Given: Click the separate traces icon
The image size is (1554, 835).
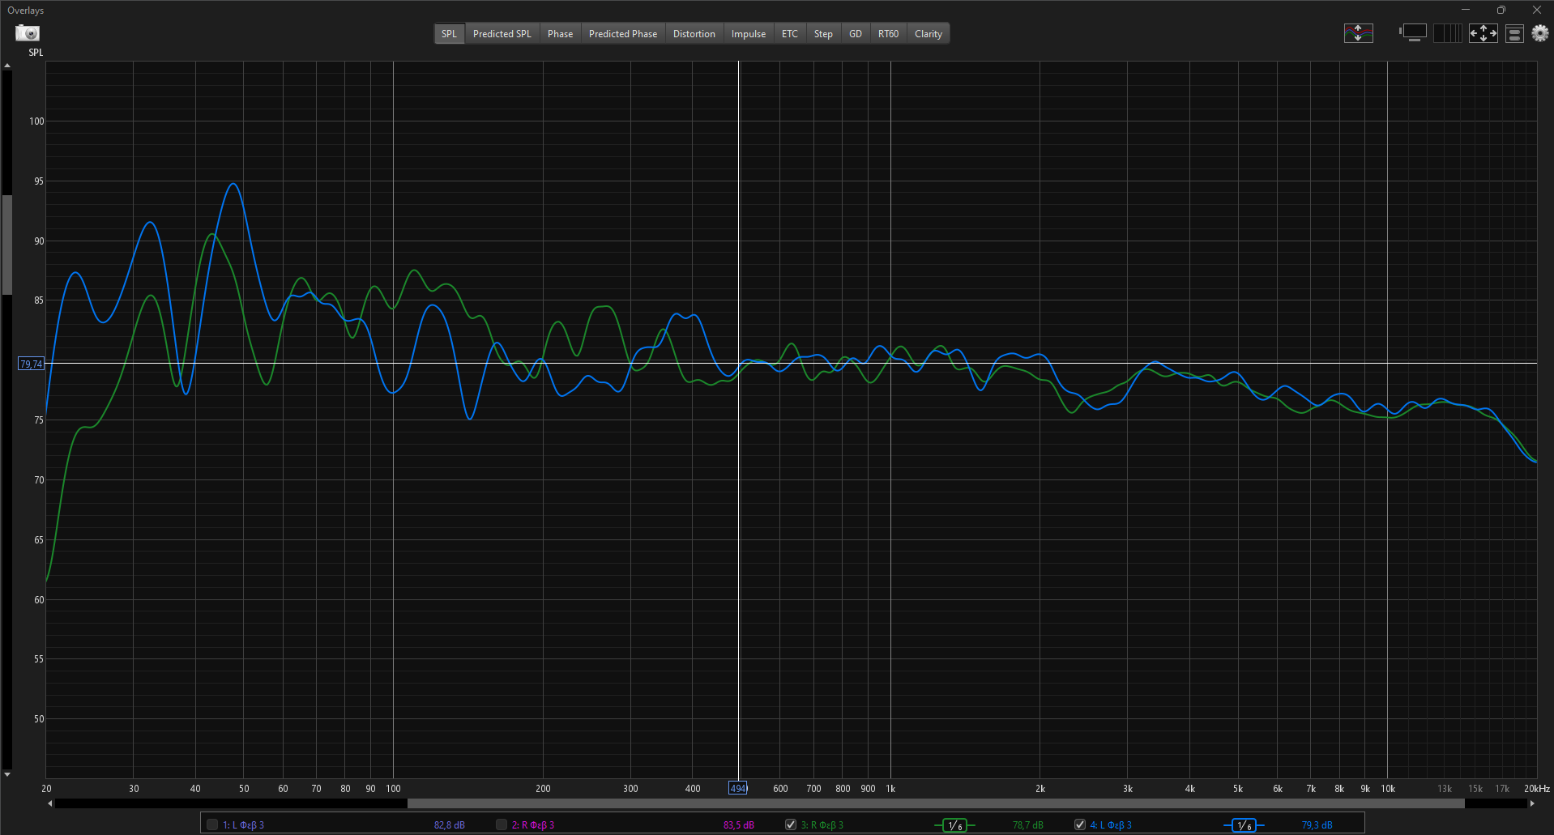Looking at the screenshot, I should [1358, 33].
